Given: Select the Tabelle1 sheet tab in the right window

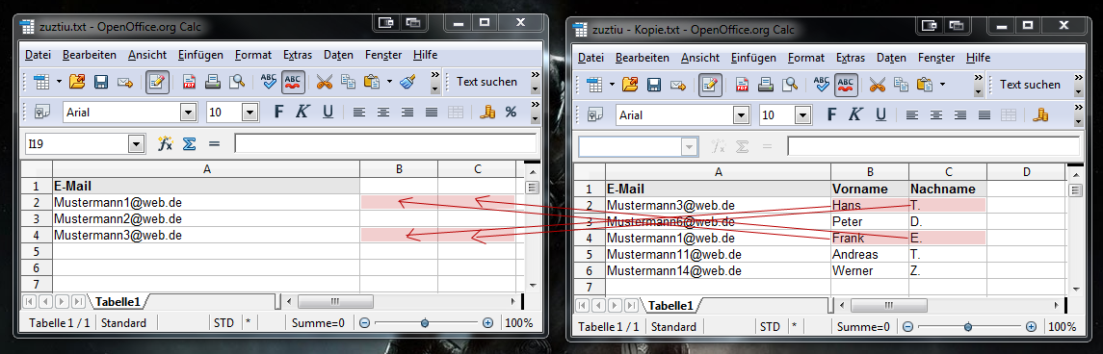Looking at the screenshot, I should pyautogui.click(x=670, y=306).
